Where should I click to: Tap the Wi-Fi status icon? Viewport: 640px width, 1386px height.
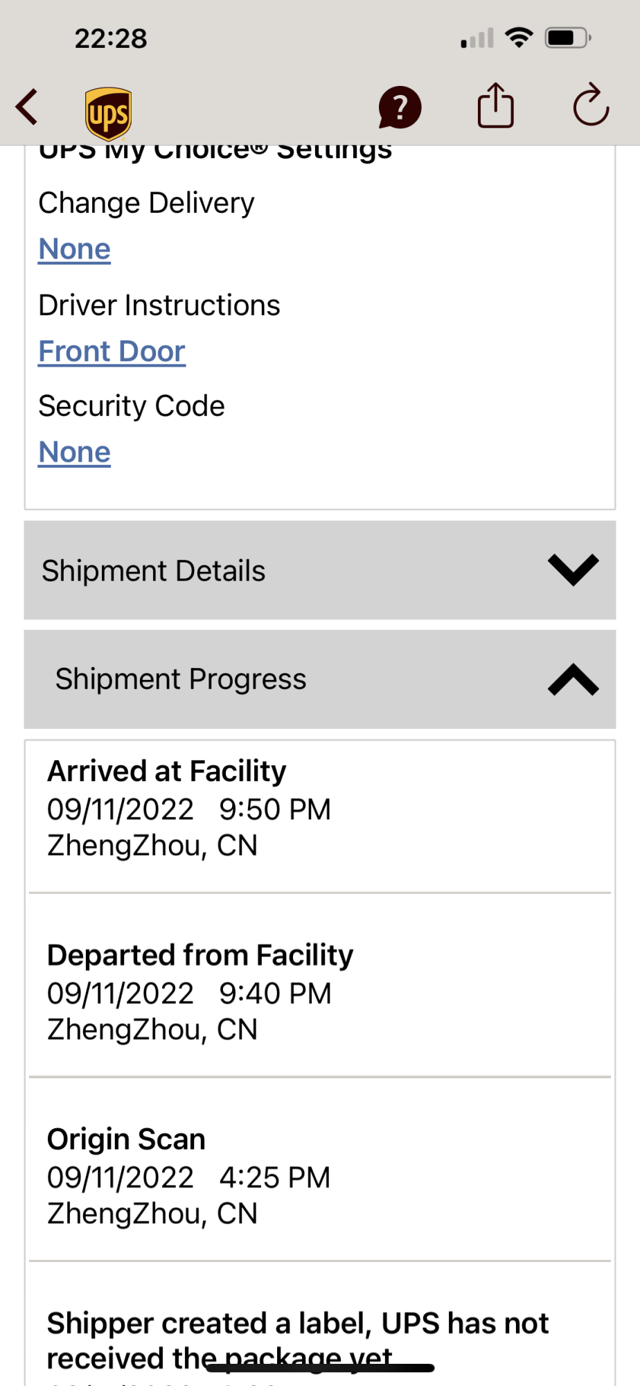point(519,37)
